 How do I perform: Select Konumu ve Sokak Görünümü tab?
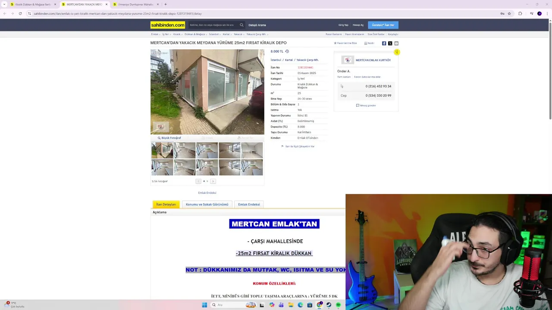(x=207, y=205)
